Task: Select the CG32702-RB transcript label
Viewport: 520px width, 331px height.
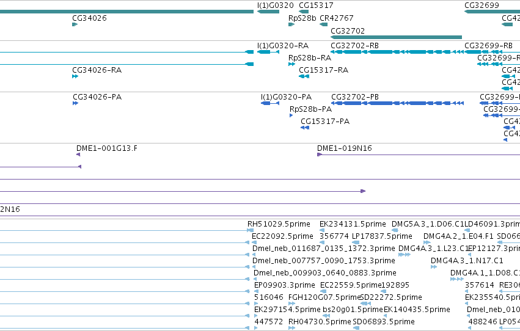Action: point(354,45)
